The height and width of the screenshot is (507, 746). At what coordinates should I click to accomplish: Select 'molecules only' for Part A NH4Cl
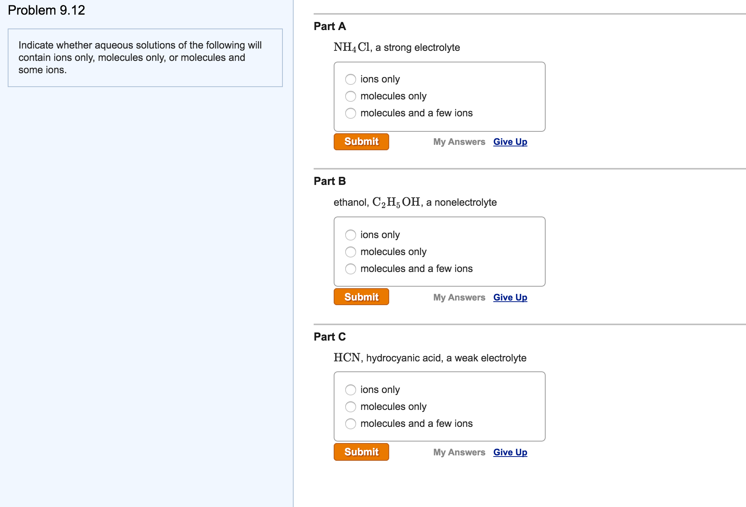click(350, 96)
